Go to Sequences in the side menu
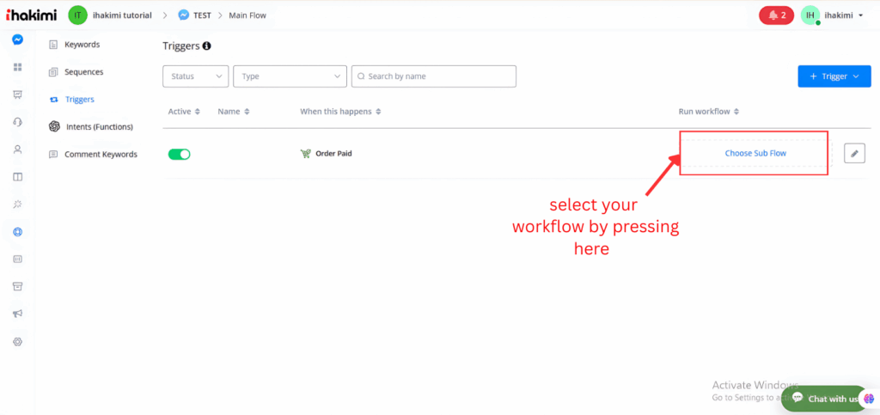This screenshot has height=415, width=880. (83, 72)
